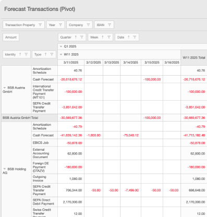This screenshot has height=217, width=207.
Task: Select Cash Forecast value -26,618,676.12 cell
Action: pyautogui.click(x=71, y=79)
